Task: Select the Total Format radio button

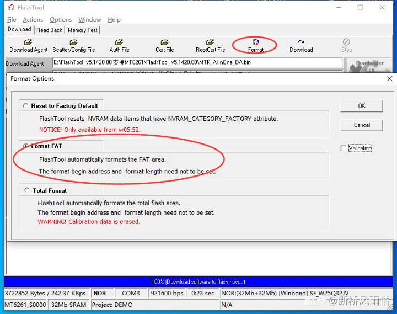Action: [26, 190]
